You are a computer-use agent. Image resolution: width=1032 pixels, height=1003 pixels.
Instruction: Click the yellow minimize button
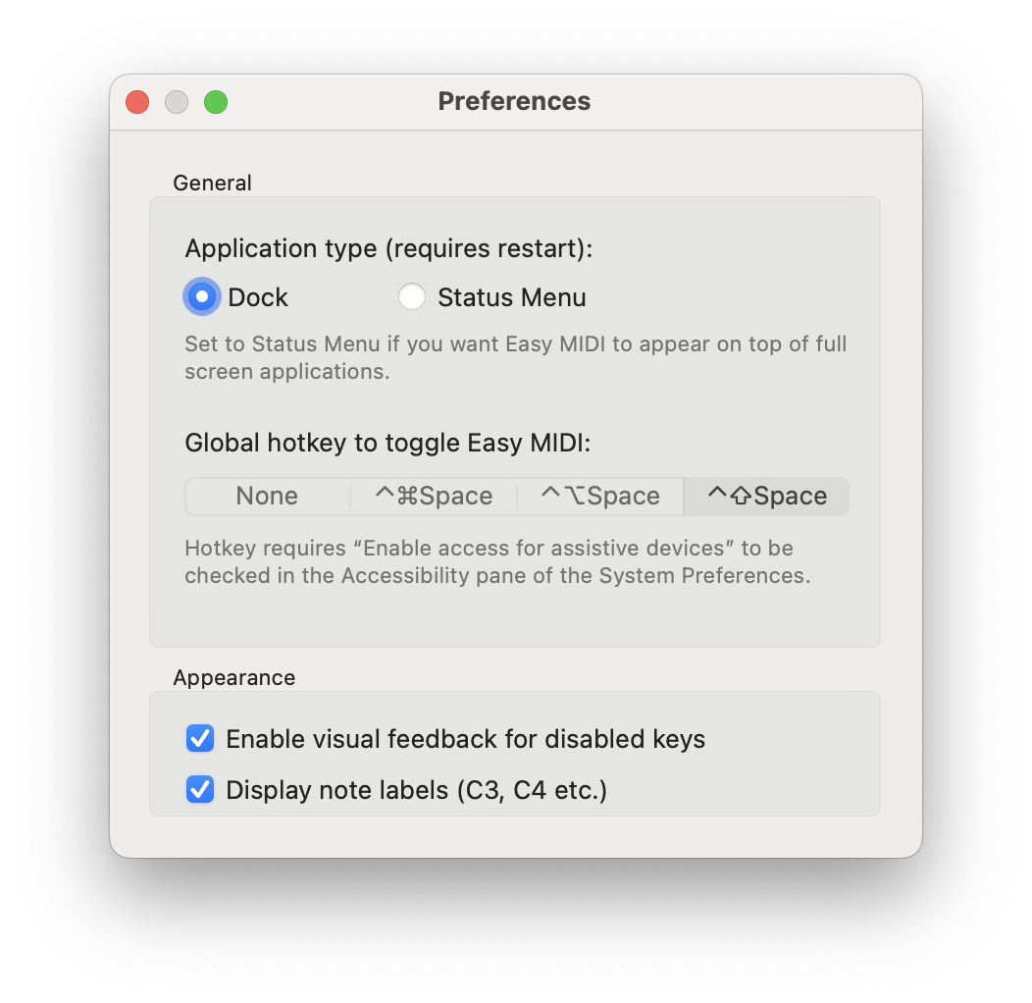(176, 101)
